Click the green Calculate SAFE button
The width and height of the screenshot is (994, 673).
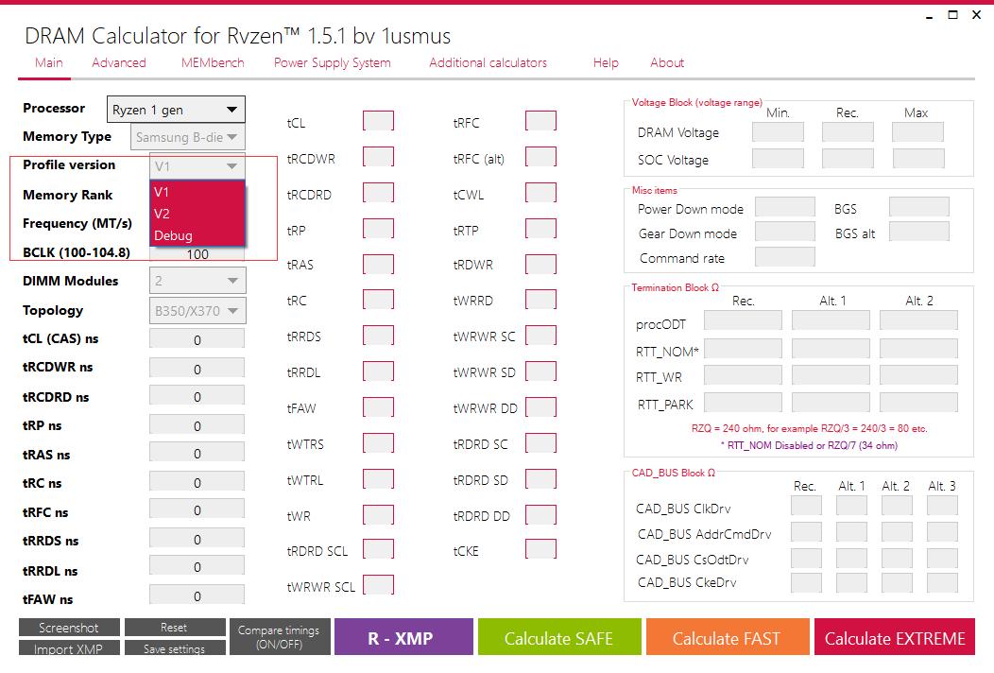(558, 638)
